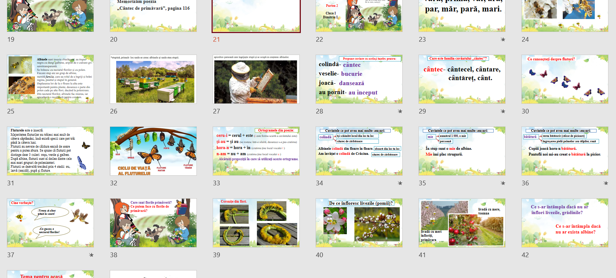Select slide 31 text about Fluturele
The width and height of the screenshot is (616, 278).
50,151
